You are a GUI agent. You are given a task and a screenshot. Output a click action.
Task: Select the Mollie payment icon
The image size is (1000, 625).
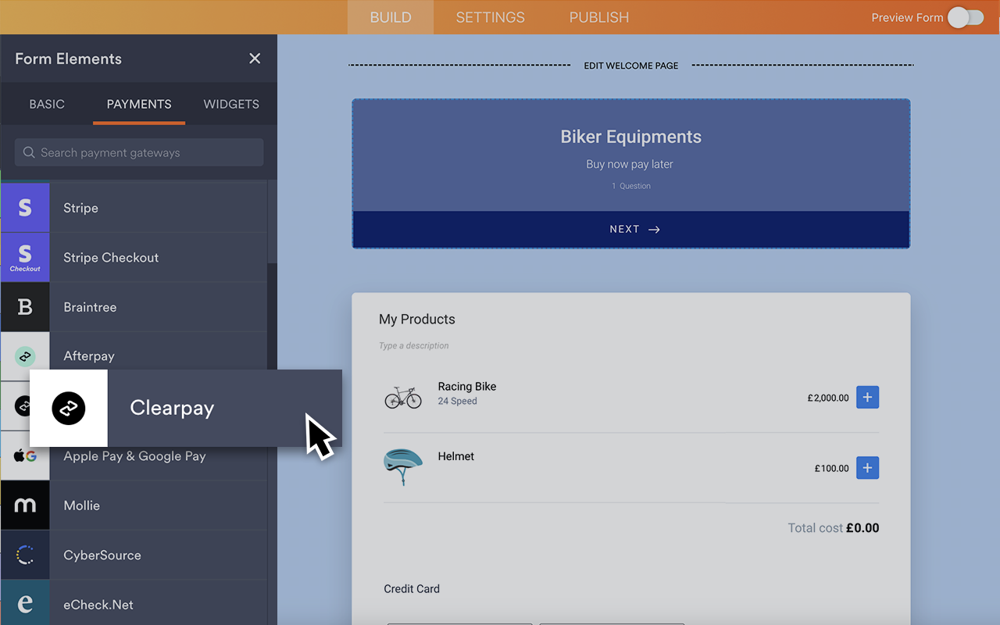25,505
